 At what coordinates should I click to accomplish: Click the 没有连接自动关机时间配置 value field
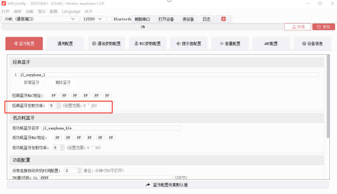[x=71, y=171]
